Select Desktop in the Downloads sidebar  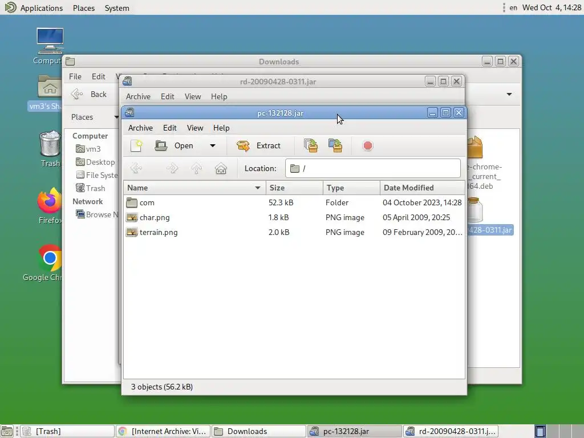tap(95, 162)
